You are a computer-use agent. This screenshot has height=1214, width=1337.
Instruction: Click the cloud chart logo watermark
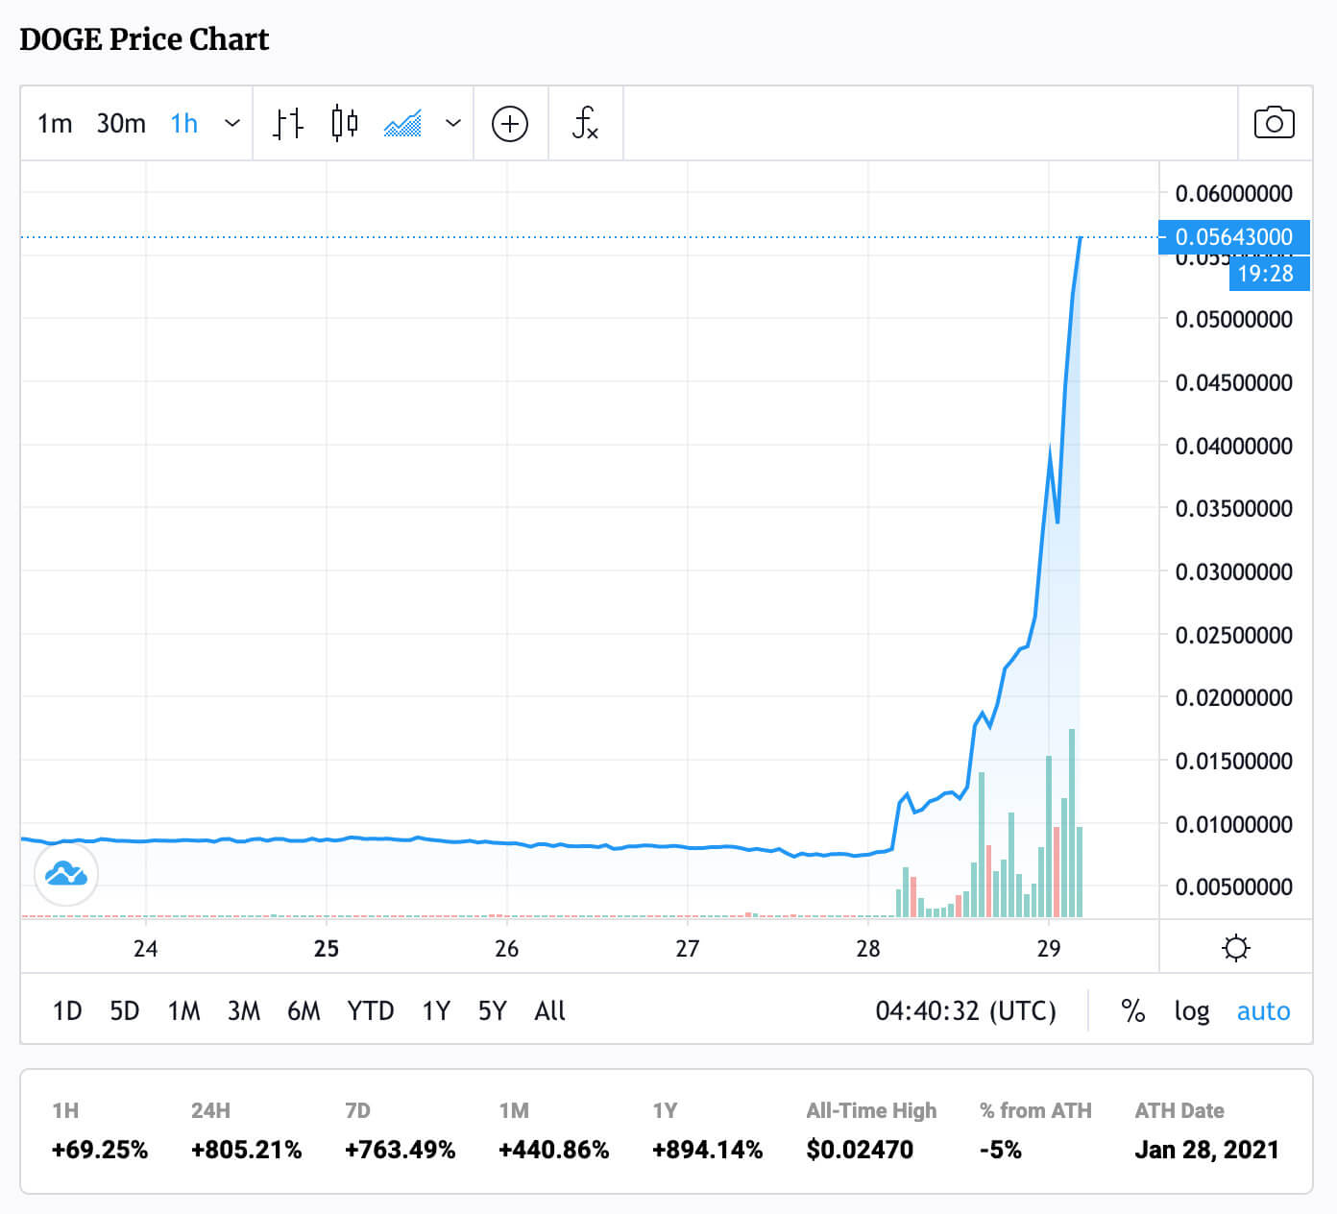pyautogui.click(x=65, y=874)
